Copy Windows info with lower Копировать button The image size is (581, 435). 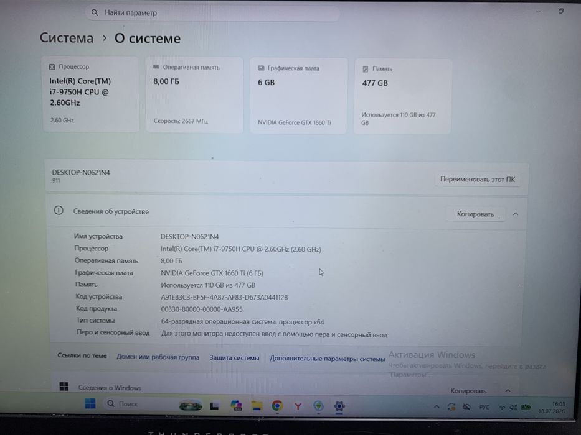point(468,391)
